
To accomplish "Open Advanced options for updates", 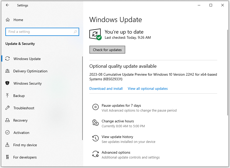I will pos(116,152).
